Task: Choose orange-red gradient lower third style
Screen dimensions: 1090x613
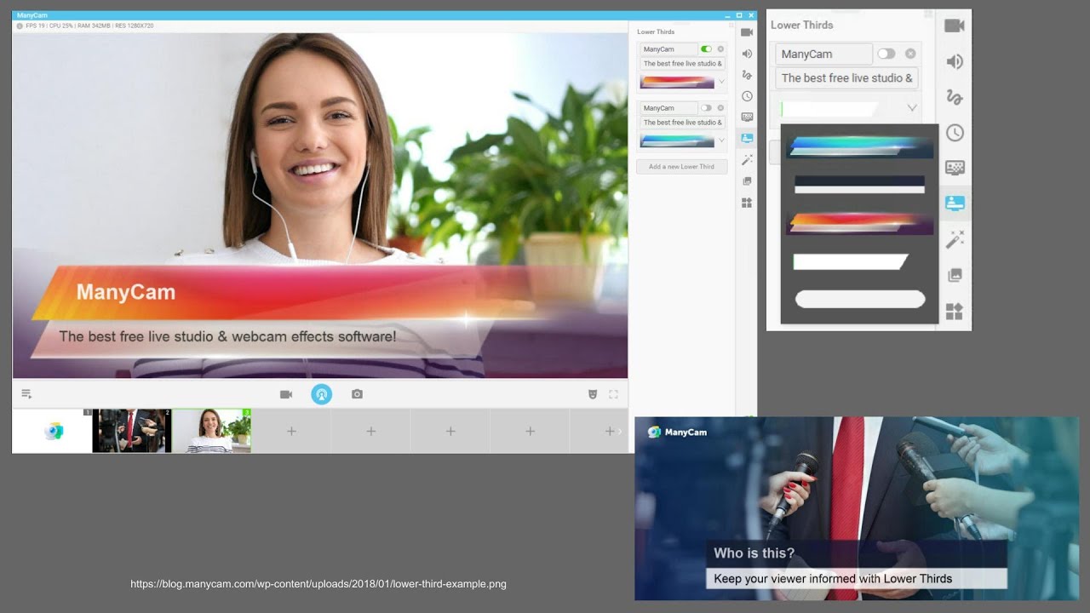Action: pyautogui.click(x=859, y=223)
